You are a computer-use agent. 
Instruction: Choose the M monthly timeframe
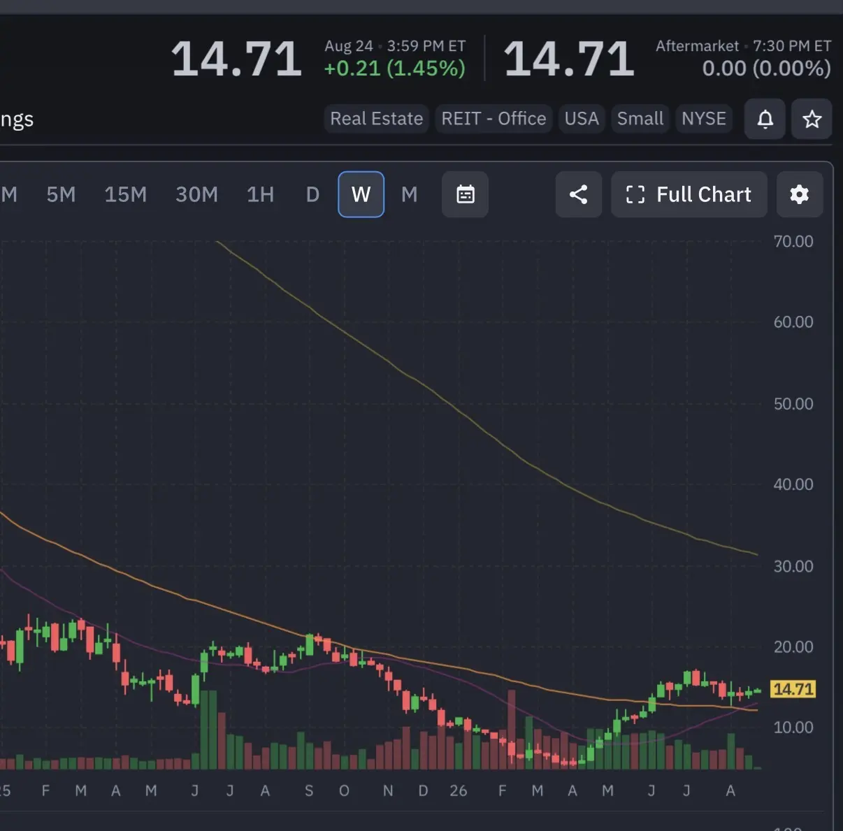[410, 194]
